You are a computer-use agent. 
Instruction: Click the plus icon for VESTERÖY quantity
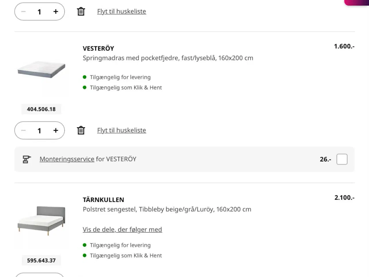[x=56, y=130]
